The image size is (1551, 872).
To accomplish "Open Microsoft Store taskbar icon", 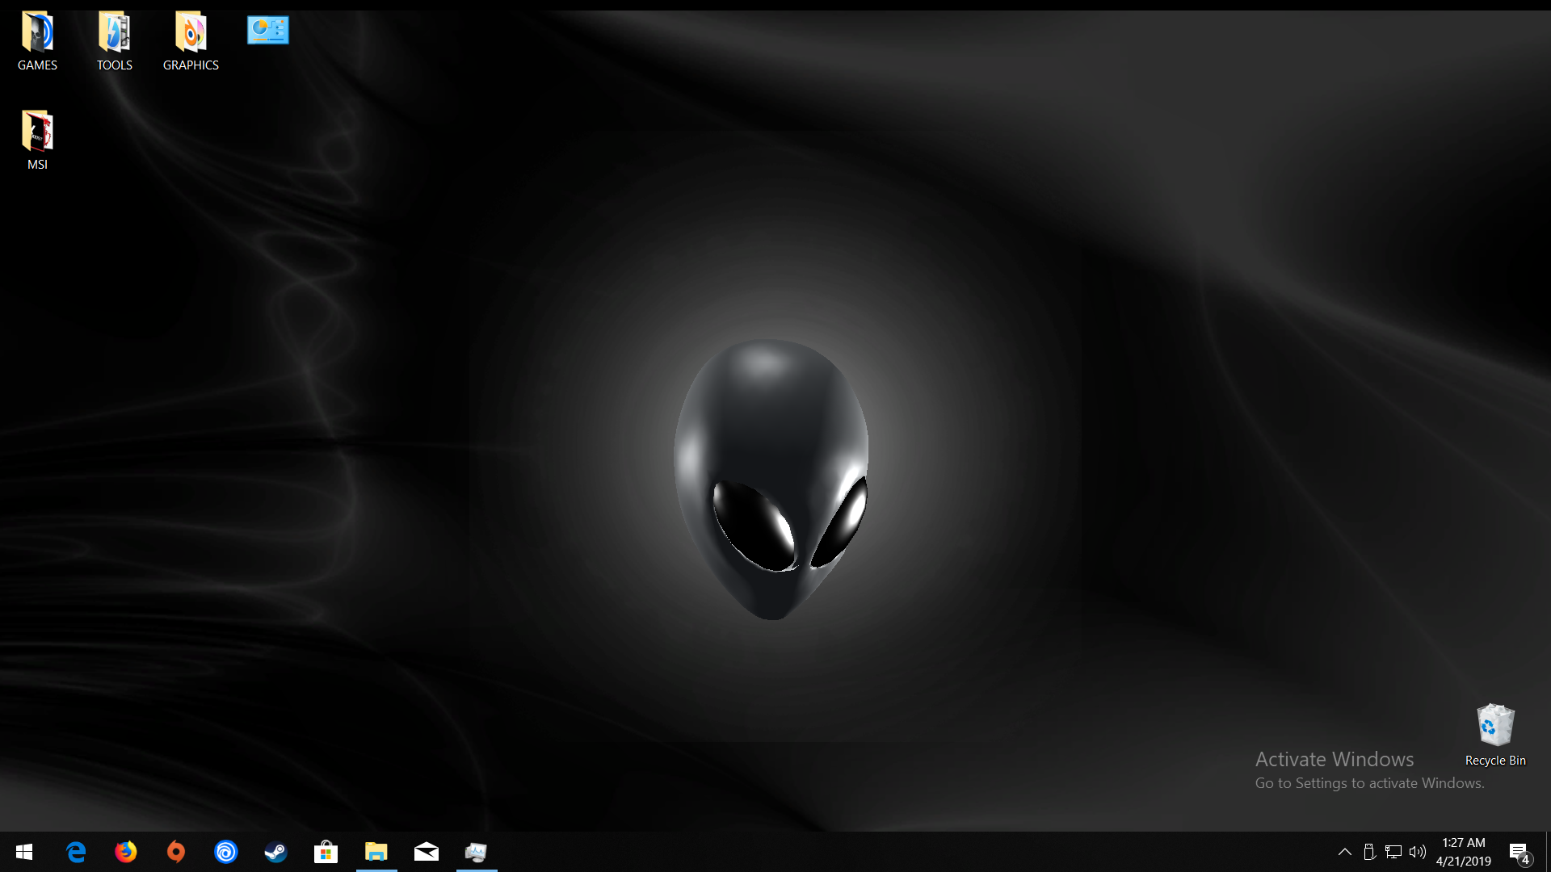I will click(x=326, y=852).
